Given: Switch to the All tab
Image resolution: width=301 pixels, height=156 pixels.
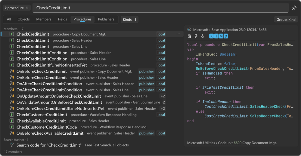Looking at the screenshot, I should (9, 19).
